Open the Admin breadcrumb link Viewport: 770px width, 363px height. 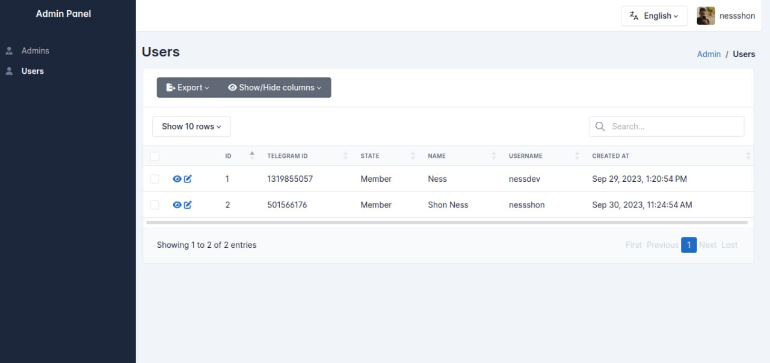click(x=709, y=54)
